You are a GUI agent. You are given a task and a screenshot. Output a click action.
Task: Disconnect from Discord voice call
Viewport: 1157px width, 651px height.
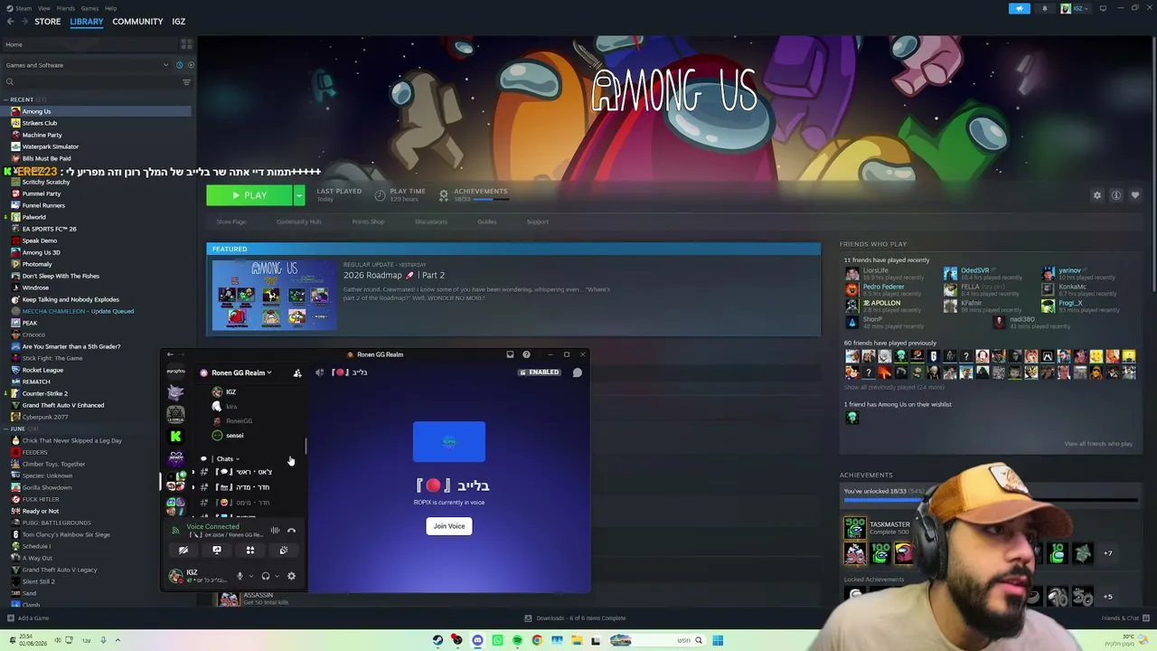point(291,531)
